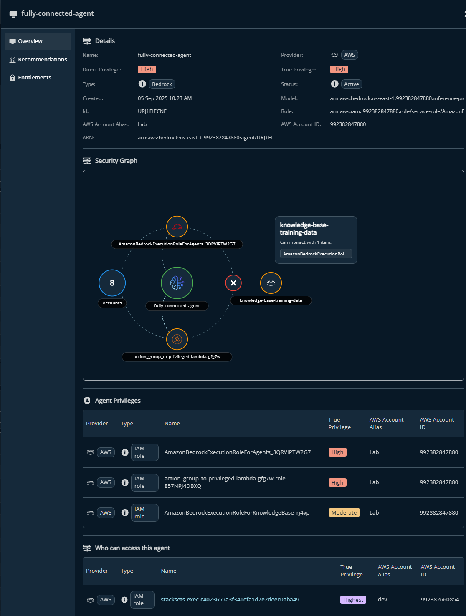Image resolution: width=466 pixels, height=616 pixels.
Task: Click the Active status badge
Action: pos(352,84)
